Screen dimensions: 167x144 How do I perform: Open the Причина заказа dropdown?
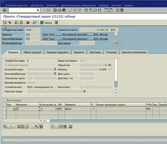click(84, 91)
